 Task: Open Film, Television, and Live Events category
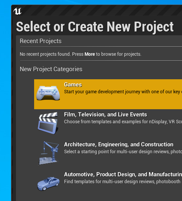(x=105, y=115)
